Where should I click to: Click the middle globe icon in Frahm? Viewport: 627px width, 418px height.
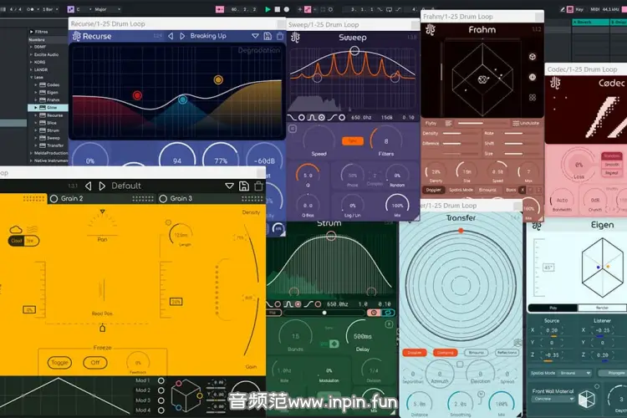(533, 77)
